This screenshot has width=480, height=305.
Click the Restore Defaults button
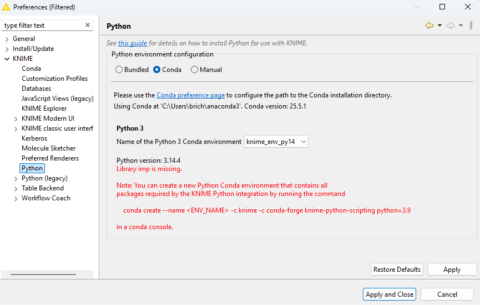coord(397,270)
